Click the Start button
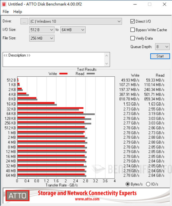 pyautogui.click(x=160, y=56)
